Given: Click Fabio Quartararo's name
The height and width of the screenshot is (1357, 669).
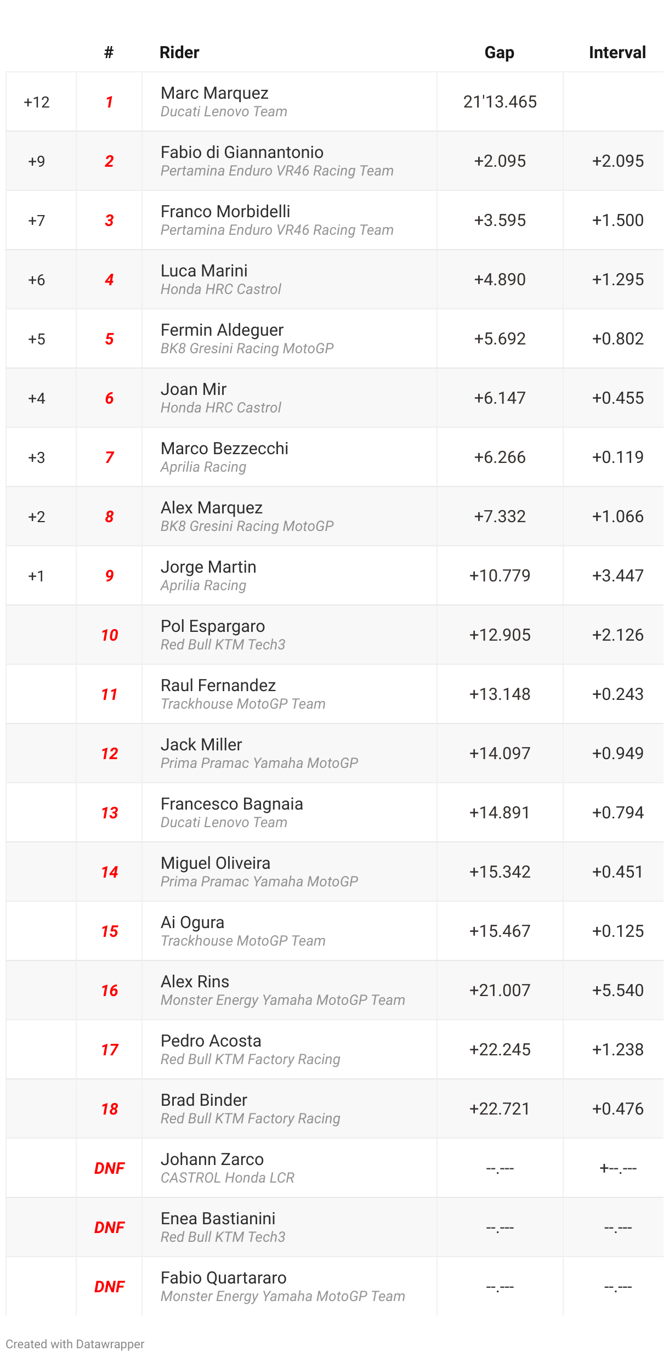Looking at the screenshot, I should [x=223, y=1278].
